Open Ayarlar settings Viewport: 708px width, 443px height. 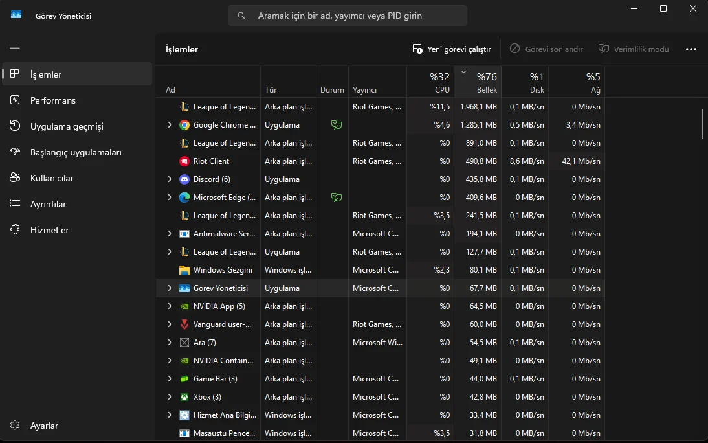pyautogui.click(x=77, y=426)
